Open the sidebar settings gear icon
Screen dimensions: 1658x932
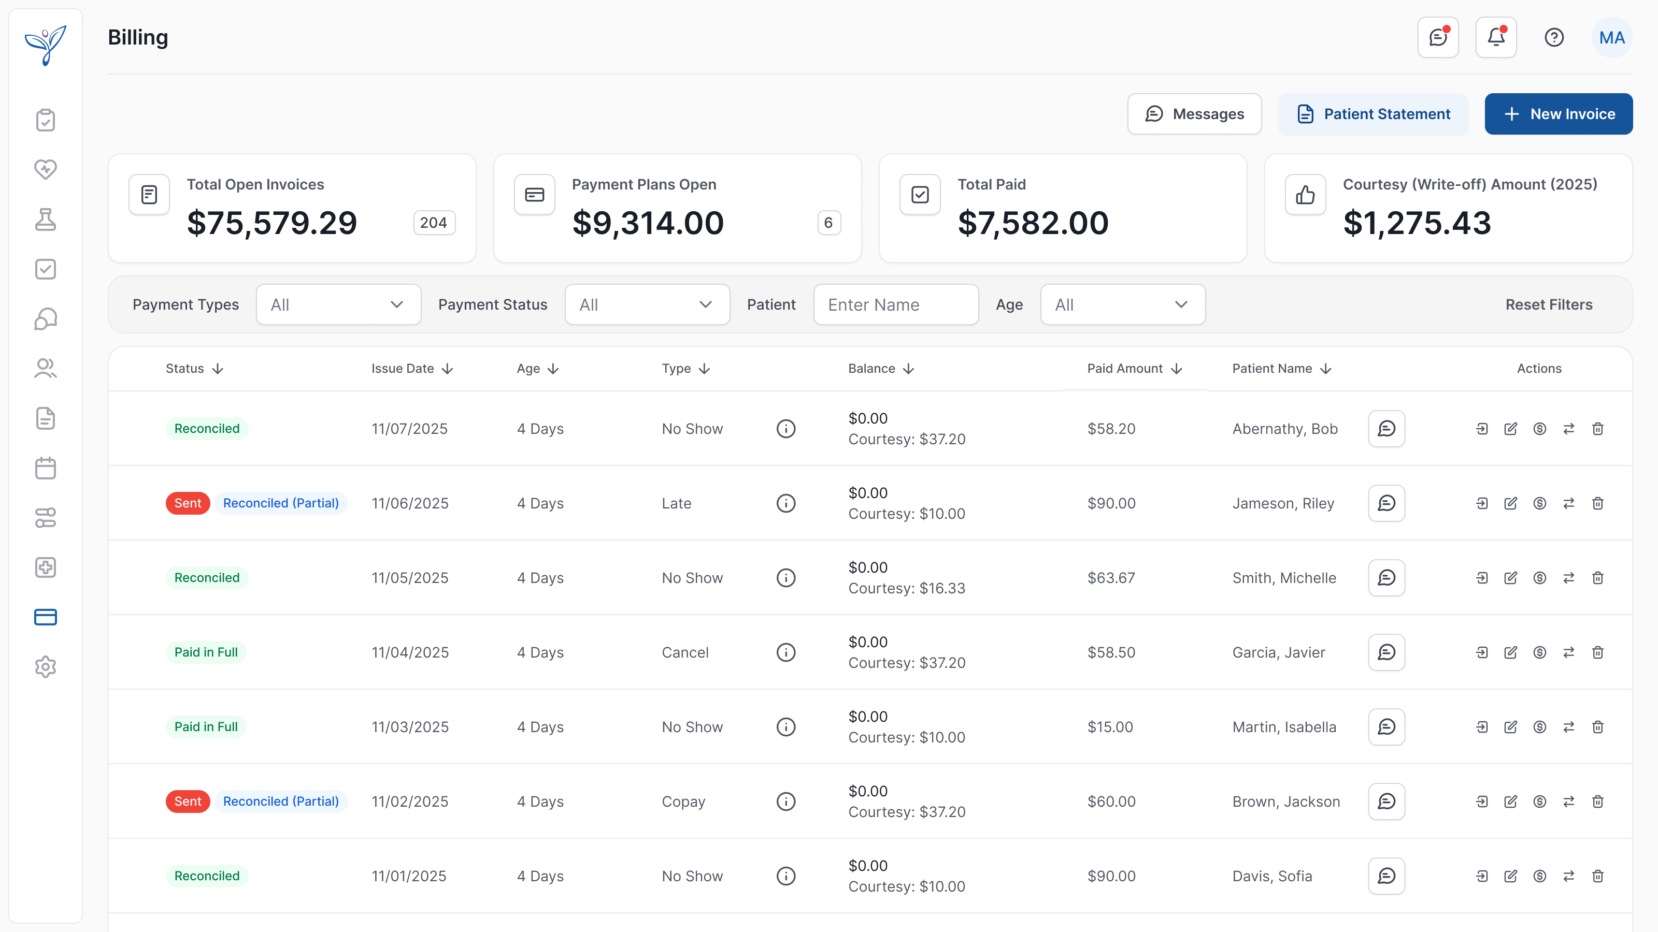45,666
